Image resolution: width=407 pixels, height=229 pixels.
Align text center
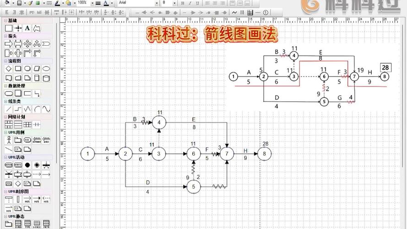point(215,3)
